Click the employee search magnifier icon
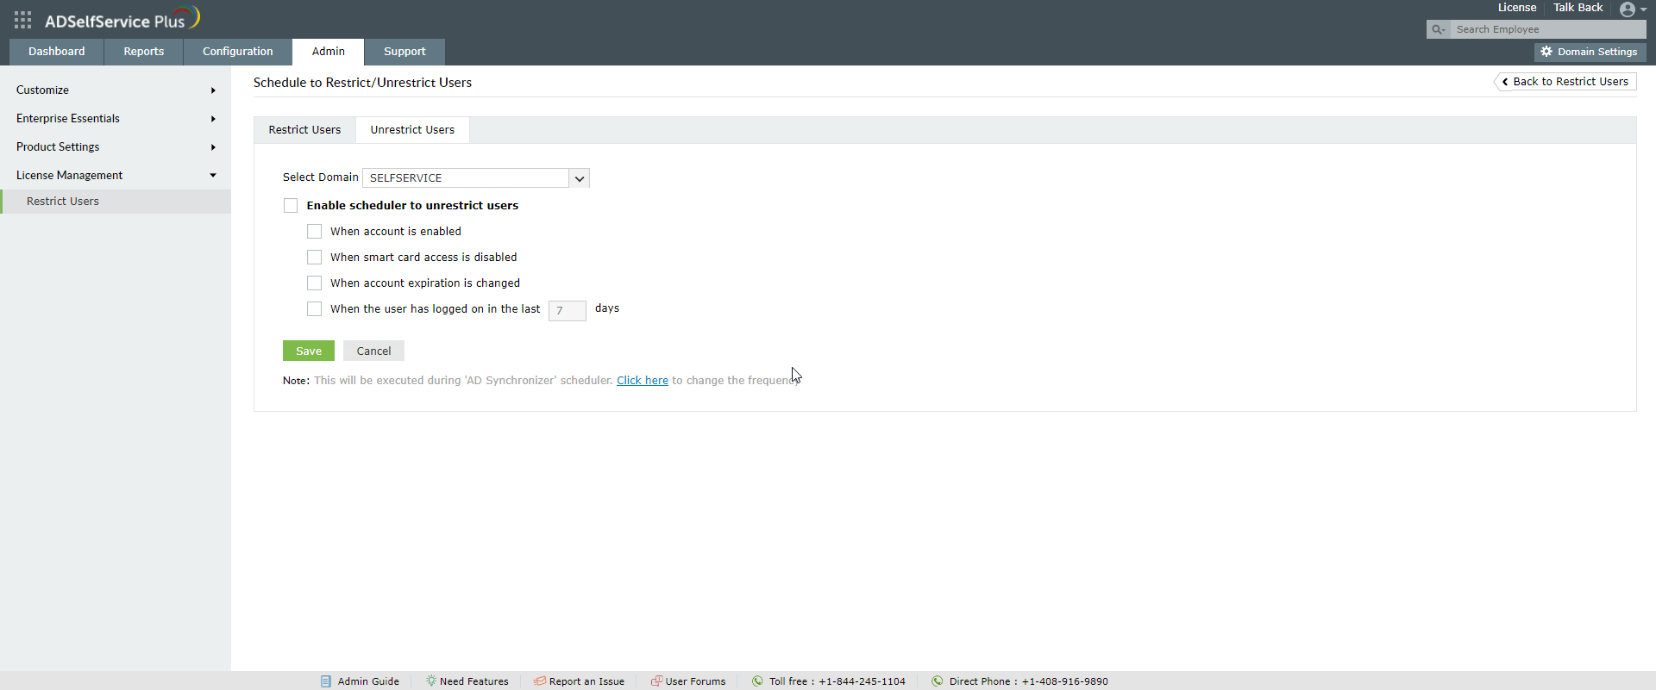This screenshot has width=1656, height=690. point(1438,29)
